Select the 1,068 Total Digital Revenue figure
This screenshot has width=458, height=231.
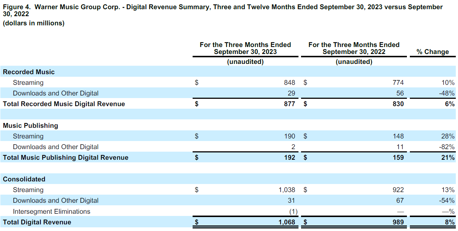pos(288,222)
